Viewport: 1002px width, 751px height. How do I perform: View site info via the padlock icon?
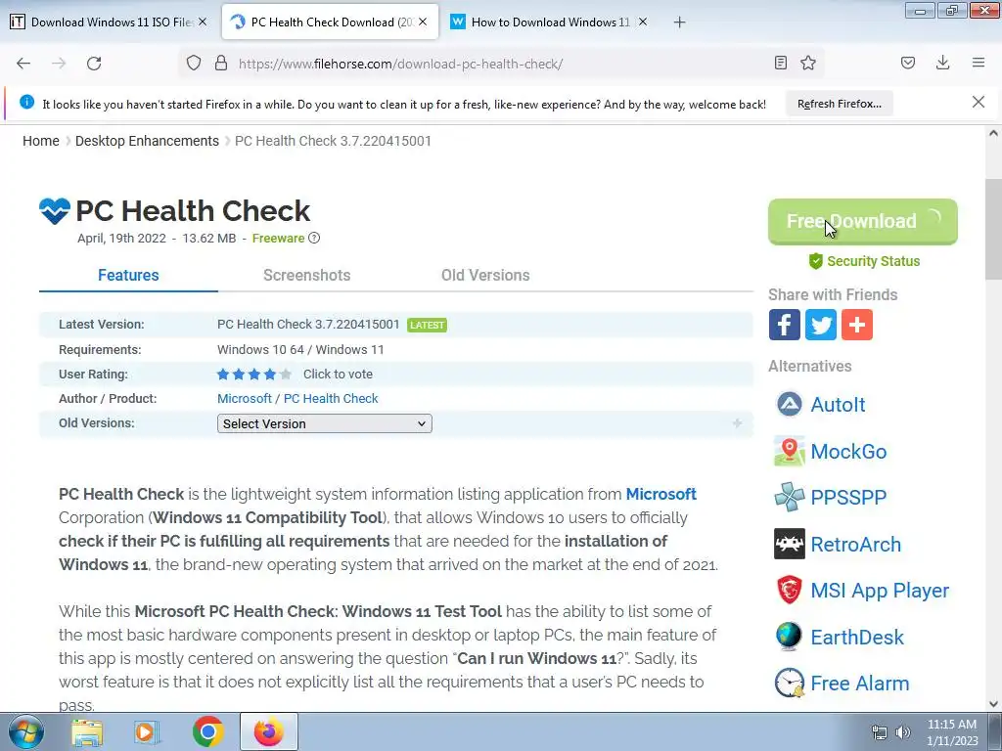221,63
